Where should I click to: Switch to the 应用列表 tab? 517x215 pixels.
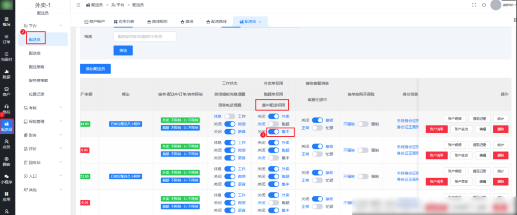(x=124, y=21)
